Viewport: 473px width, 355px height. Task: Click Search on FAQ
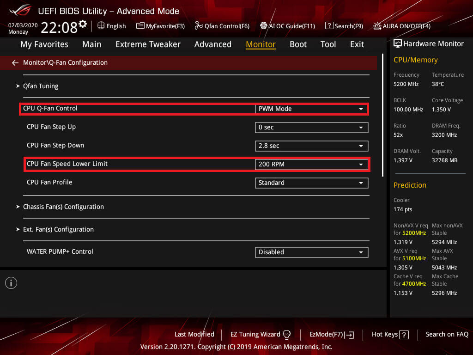[x=447, y=335]
